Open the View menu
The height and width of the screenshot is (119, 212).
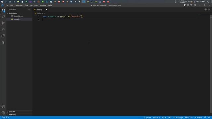tap(26, 5)
